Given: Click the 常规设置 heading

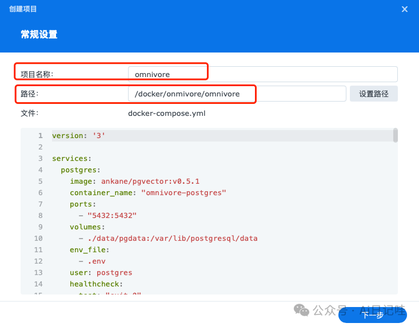Looking at the screenshot, I should [39, 34].
